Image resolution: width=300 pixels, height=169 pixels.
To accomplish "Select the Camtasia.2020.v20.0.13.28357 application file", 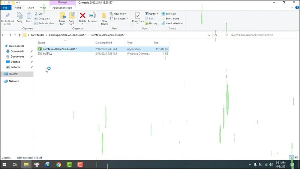I will click(103, 49).
